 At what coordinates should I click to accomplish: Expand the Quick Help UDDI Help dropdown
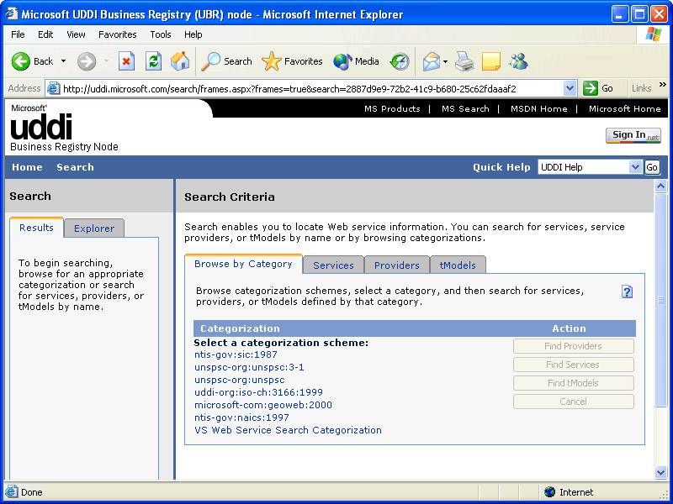[x=635, y=167]
